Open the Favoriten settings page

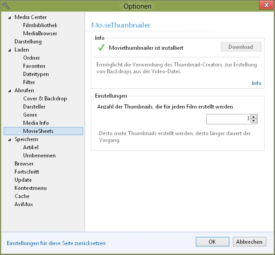click(x=34, y=66)
